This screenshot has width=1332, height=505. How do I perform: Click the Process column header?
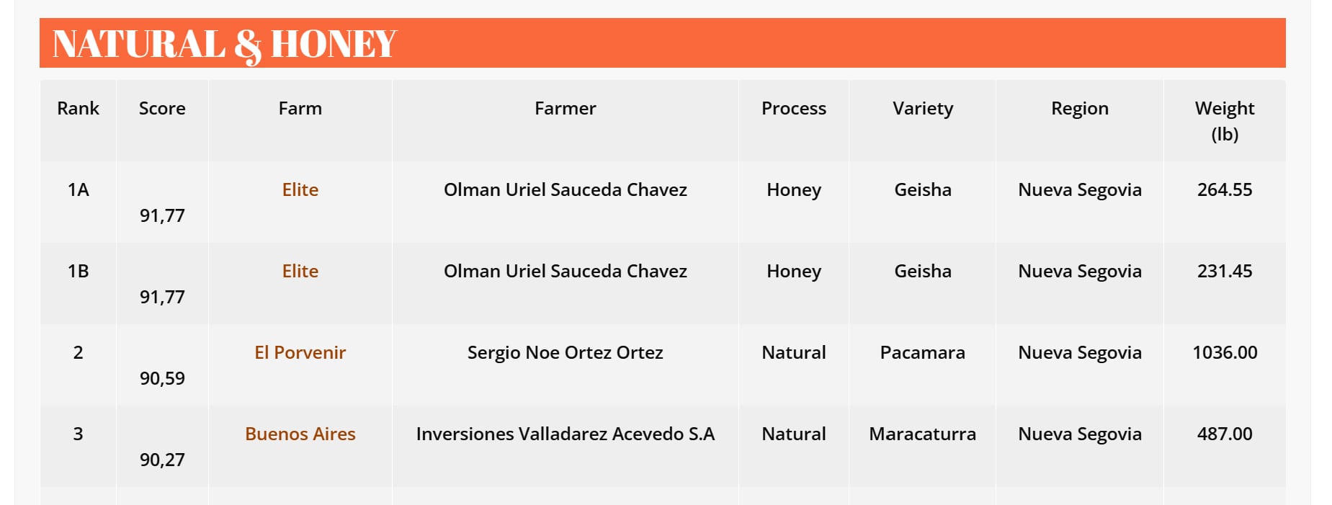tap(793, 108)
